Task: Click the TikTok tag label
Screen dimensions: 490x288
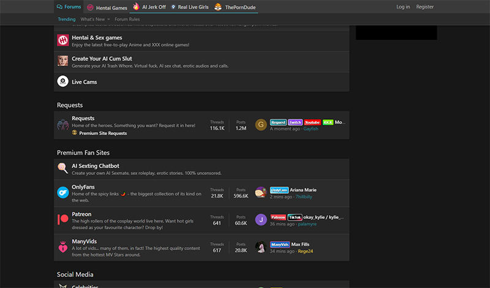Action: pyautogui.click(x=295, y=217)
